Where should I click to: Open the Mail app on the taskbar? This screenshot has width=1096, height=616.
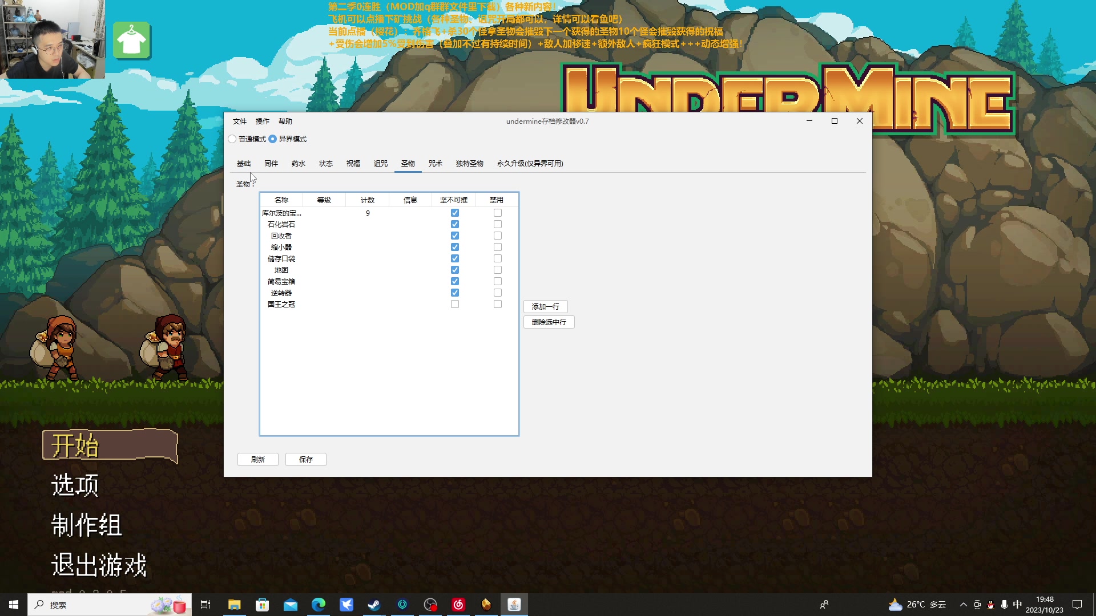coord(290,605)
